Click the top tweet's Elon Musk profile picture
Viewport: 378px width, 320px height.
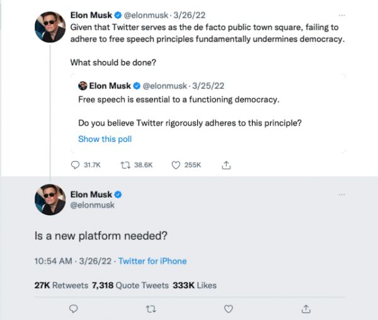click(x=50, y=26)
